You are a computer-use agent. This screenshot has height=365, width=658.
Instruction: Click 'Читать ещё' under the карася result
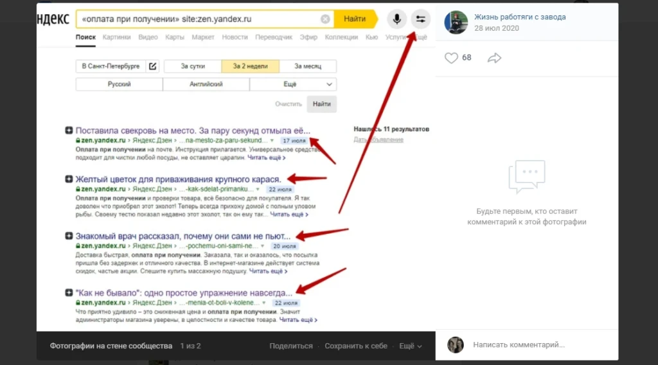tap(289, 215)
